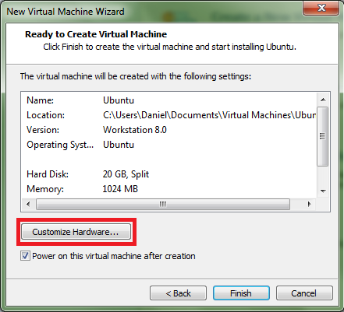Toggle Power on this virtual machine after creation
344x312 pixels.
click(25, 256)
